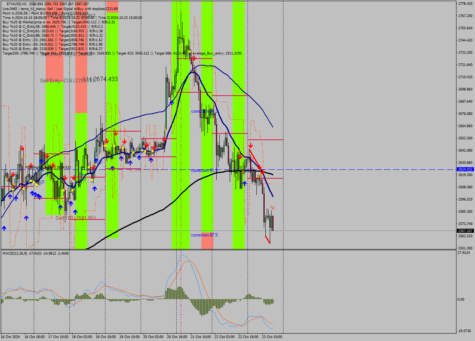Select the 'Buy %10 @ Entry -23: 2481.565' line

(52, 40)
